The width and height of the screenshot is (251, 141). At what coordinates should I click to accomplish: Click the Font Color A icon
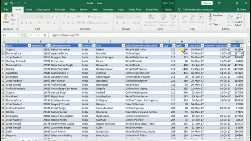coord(55,23)
